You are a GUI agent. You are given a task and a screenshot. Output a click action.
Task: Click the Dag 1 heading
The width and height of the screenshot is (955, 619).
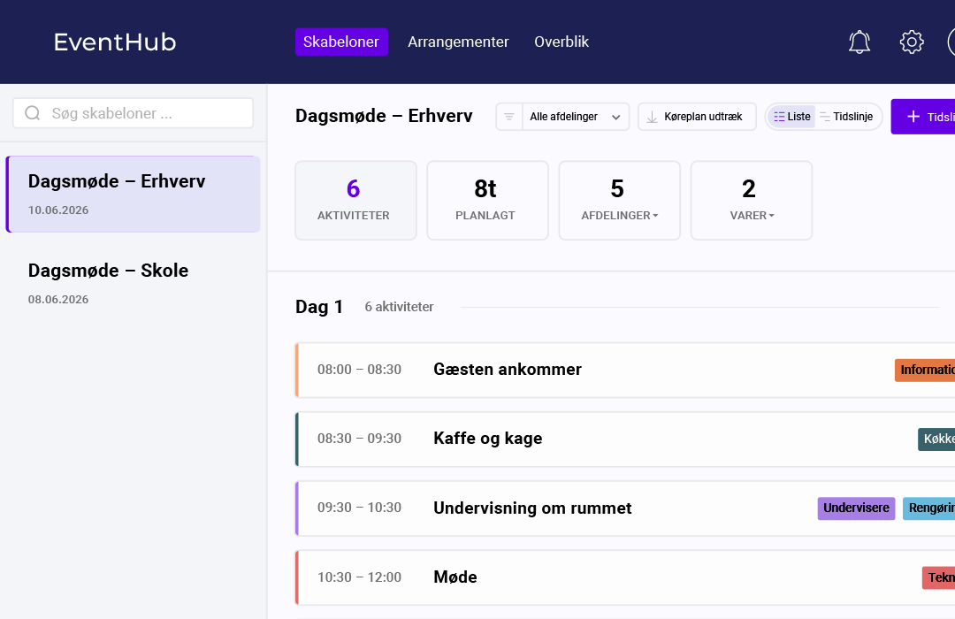pos(319,307)
